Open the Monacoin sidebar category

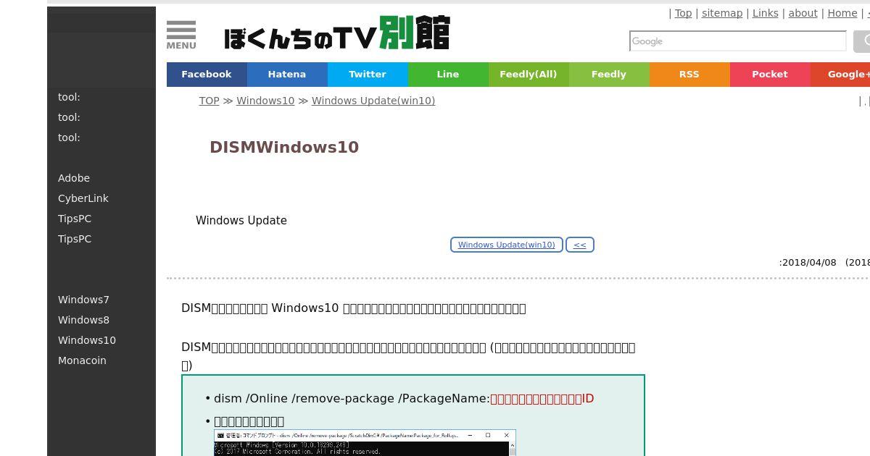point(82,360)
